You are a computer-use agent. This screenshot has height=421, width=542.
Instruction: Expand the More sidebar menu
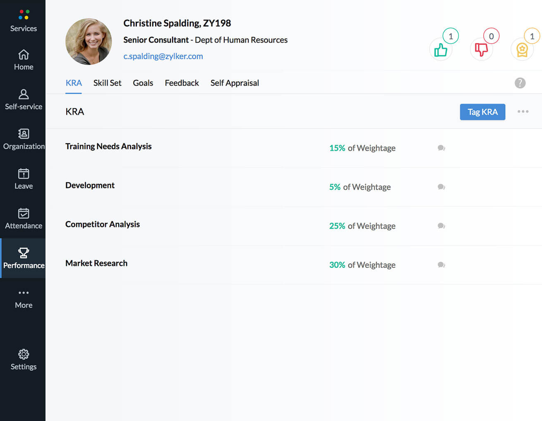(x=24, y=299)
